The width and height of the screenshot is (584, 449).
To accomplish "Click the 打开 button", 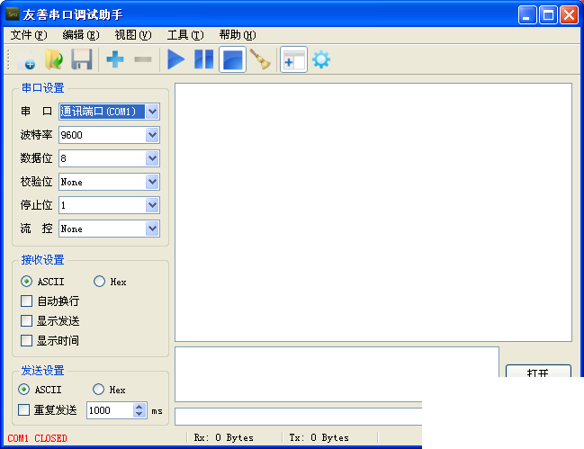I will pyautogui.click(x=538, y=372).
